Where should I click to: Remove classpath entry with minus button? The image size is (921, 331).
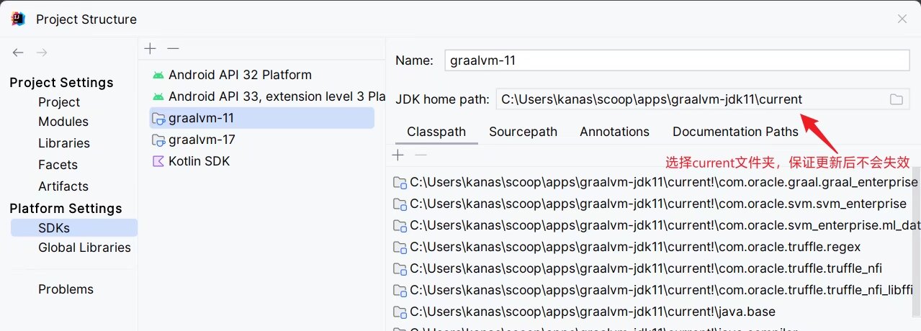(421, 155)
